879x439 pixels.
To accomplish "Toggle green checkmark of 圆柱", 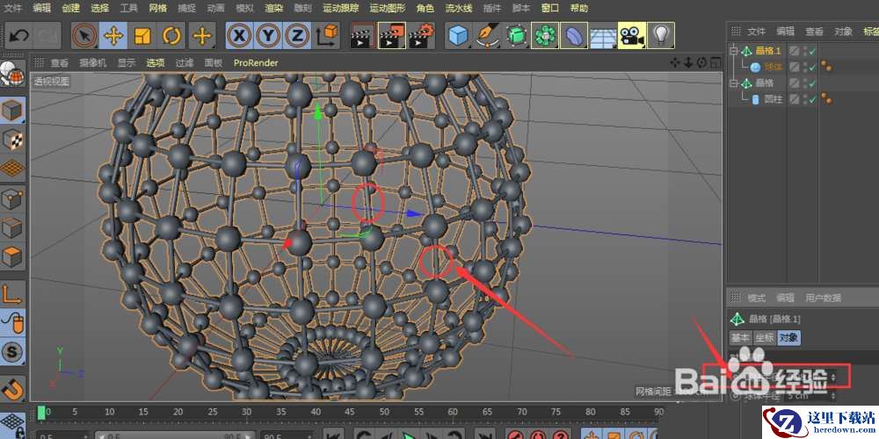I will 813,100.
